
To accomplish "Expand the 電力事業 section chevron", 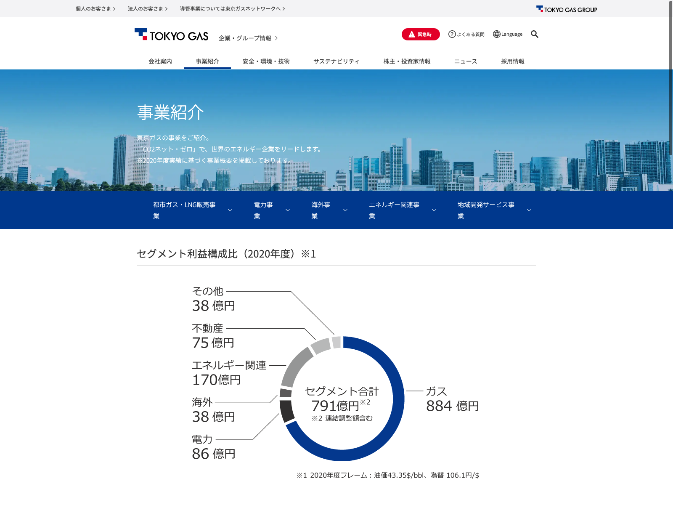I will 288,210.
